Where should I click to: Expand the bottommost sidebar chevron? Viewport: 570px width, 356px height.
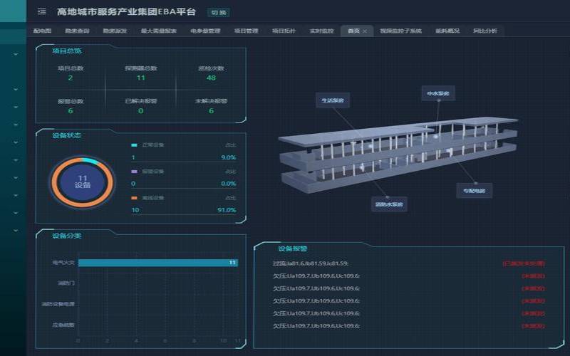click(x=16, y=230)
